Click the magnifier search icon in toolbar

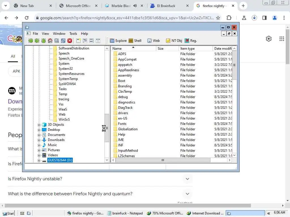click(57, 41)
